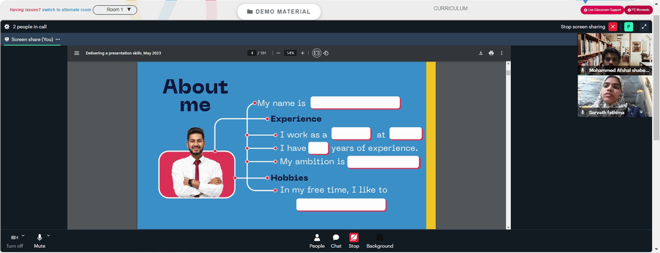Click the PDF title Delivering a presentation skills_May 2023
Viewport: 660px width, 253px height.
(x=123, y=53)
